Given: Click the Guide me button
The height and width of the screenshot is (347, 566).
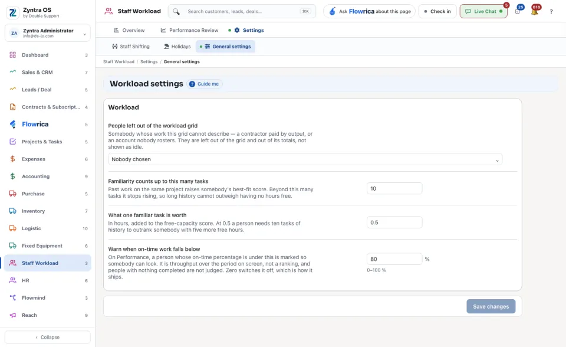Looking at the screenshot, I should [205, 84].
